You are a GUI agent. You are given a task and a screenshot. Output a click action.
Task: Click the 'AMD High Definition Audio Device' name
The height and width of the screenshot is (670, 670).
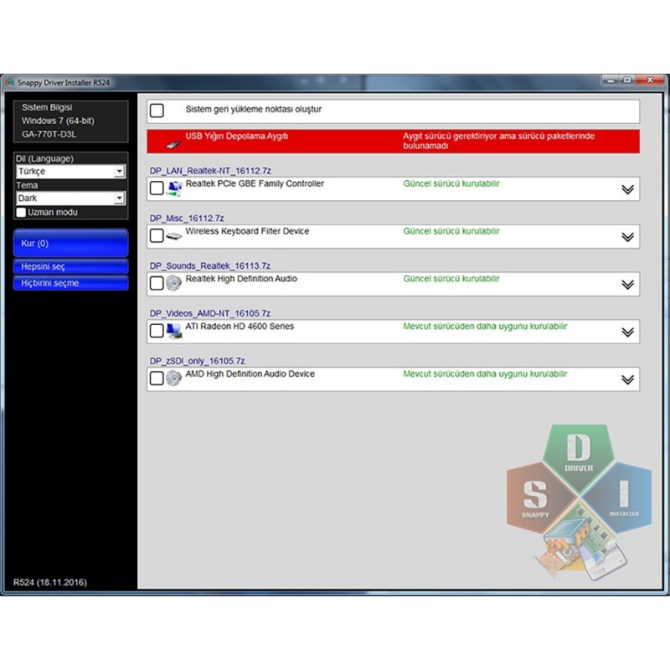tap(250, 374)
